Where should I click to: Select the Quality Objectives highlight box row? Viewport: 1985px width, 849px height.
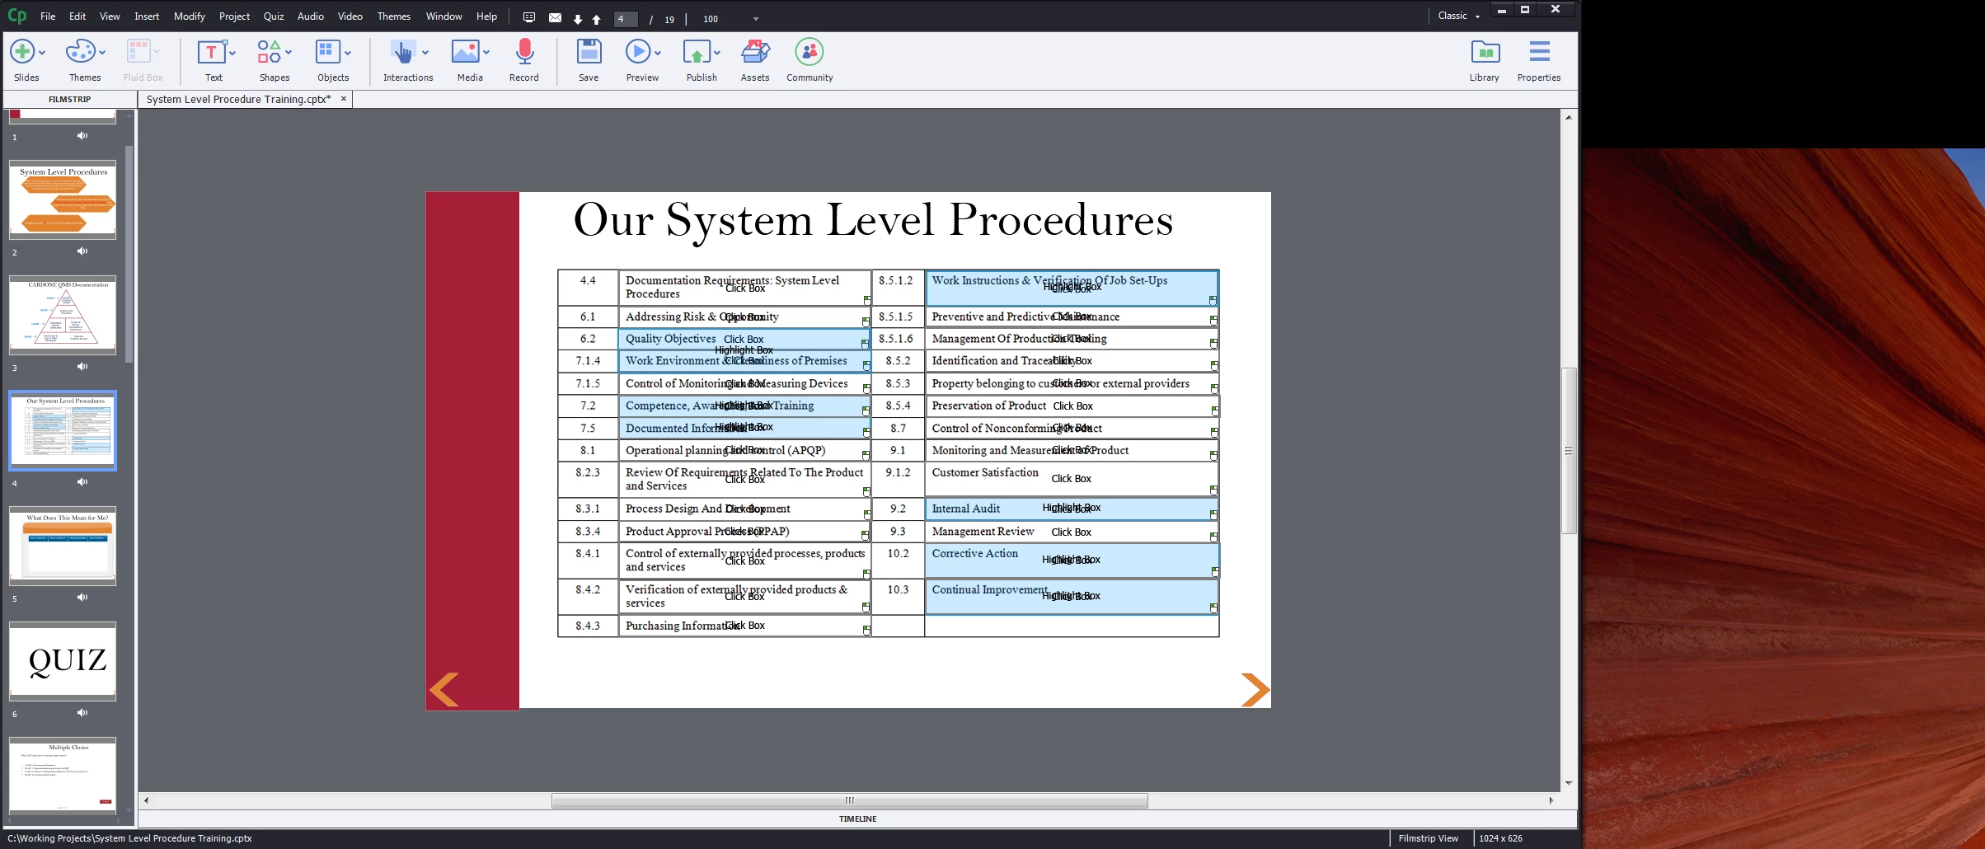744,339
